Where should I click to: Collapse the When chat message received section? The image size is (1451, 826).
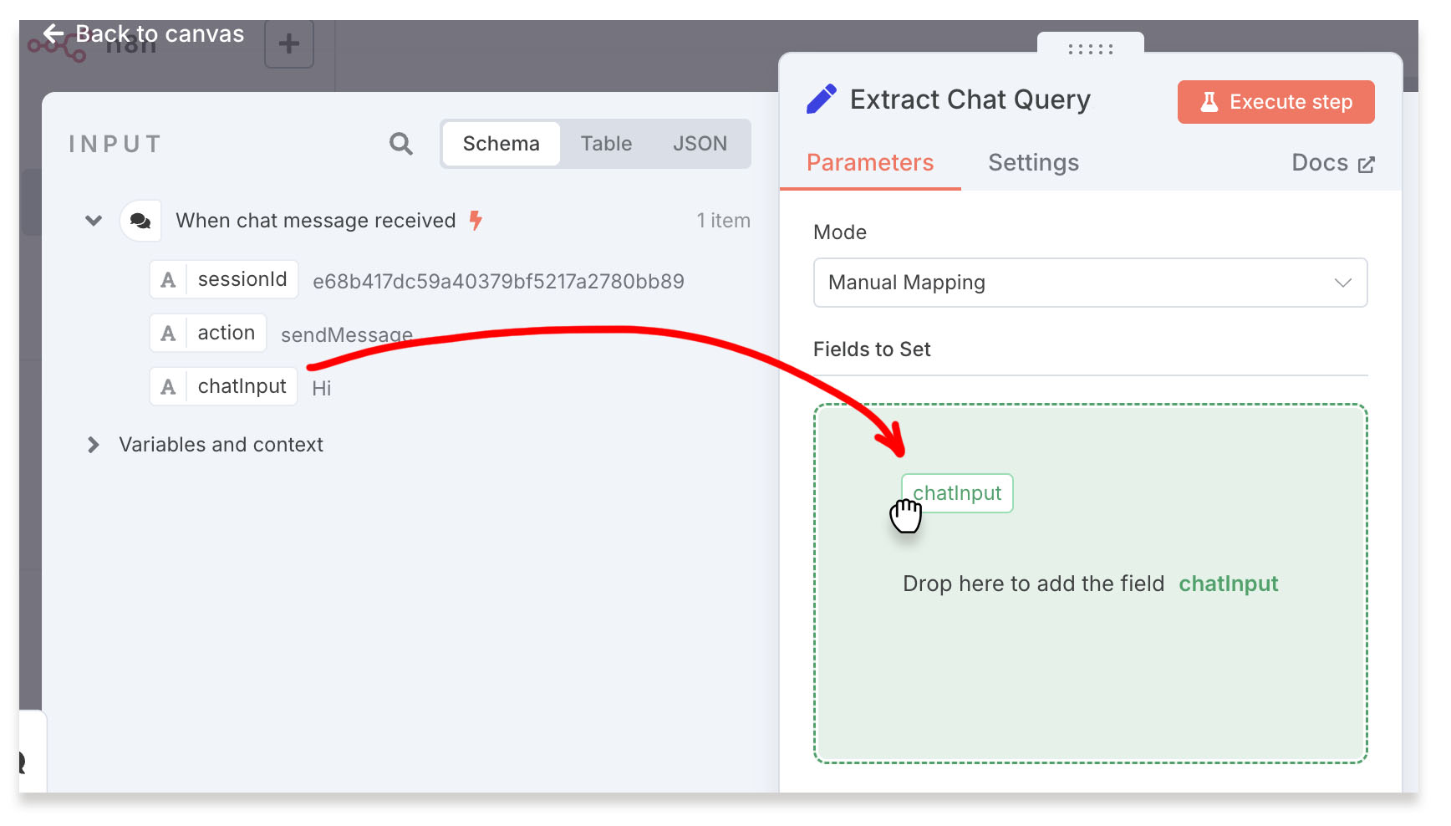[94, 221]
